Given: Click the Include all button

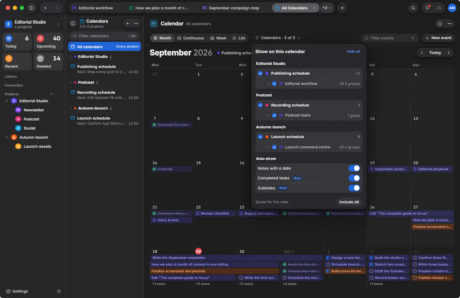Looking at the screenshot, I should click(x=349, y=202).
